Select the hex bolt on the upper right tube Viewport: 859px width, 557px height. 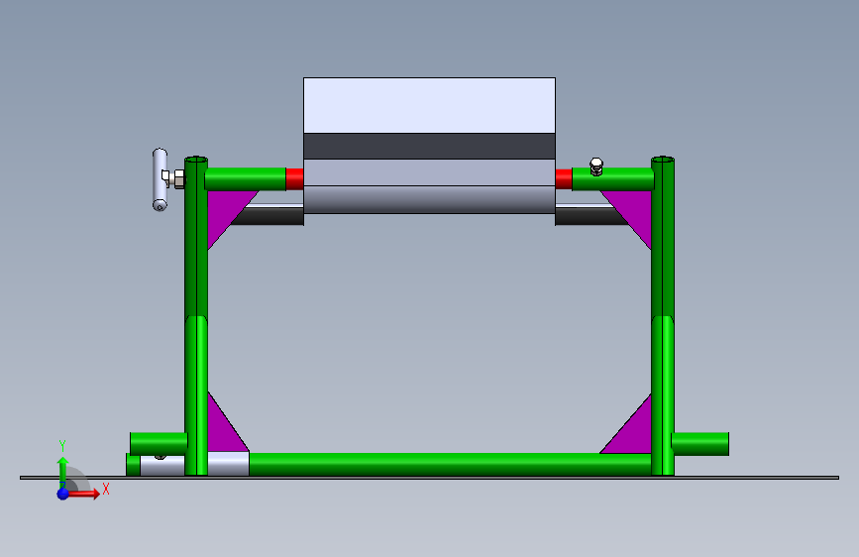[x=596, y=167]
